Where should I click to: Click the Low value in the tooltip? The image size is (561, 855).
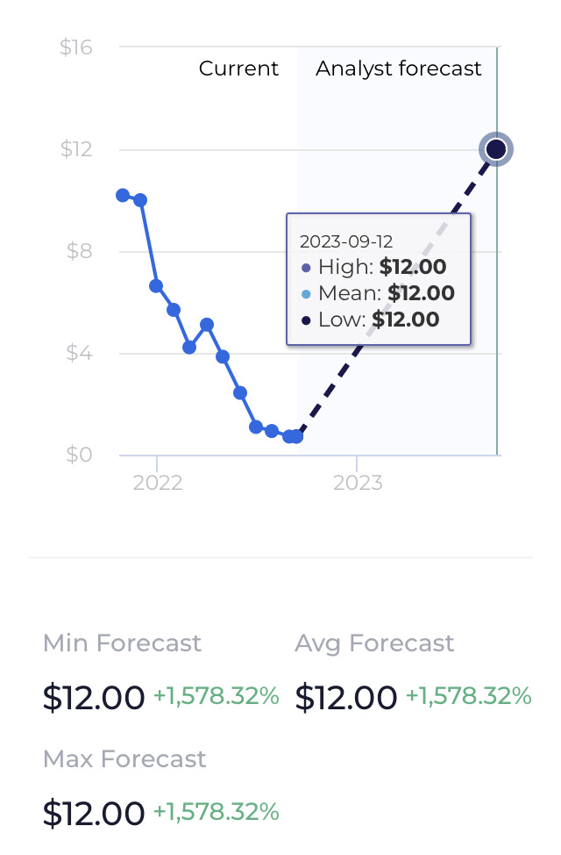[x=406, y=320]
